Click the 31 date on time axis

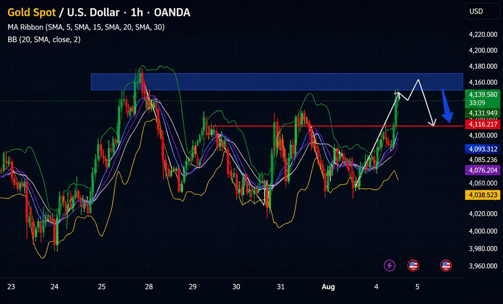pos(281,287)
